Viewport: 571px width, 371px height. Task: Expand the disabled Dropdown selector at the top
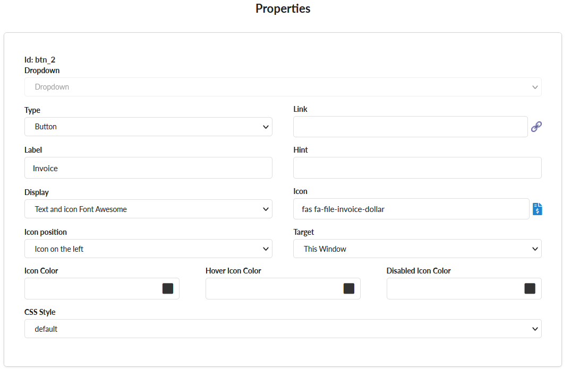[x=283, y=87]
